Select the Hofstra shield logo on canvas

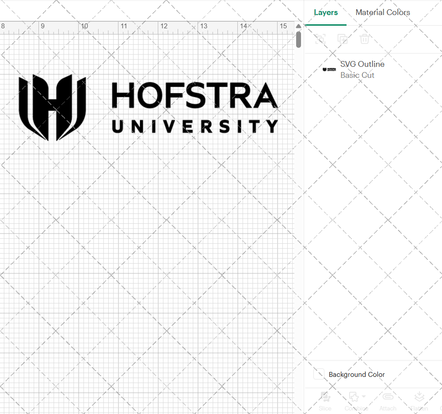tap(52, 107)
